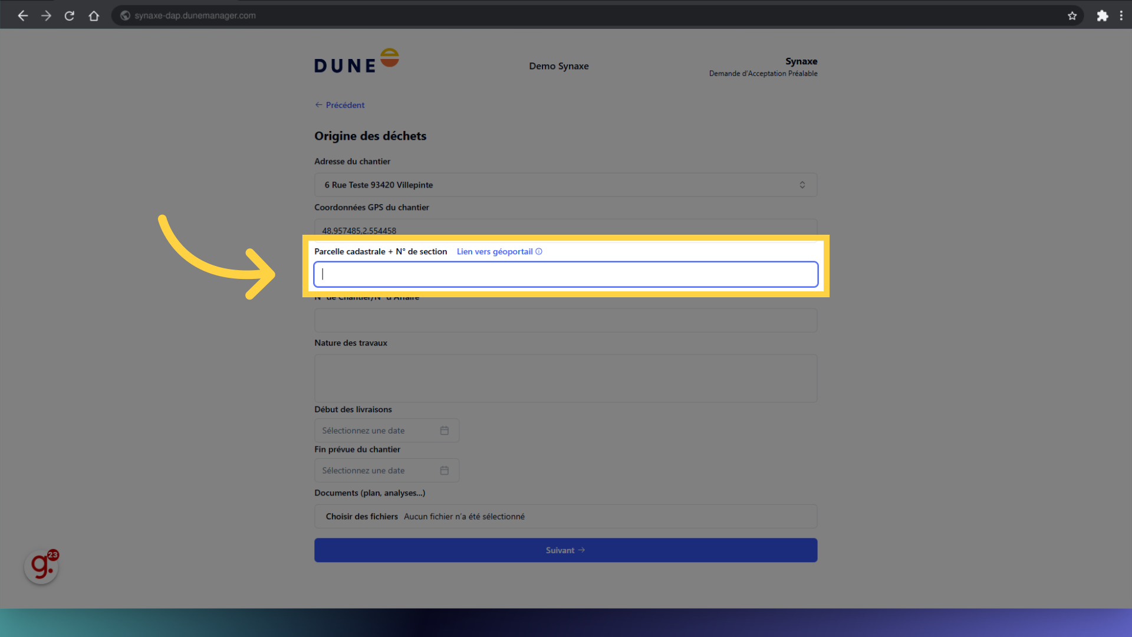This screenshot has height=637, width=1132.
Task: Open the browser three-dot menu
Action: point(1121,16)
